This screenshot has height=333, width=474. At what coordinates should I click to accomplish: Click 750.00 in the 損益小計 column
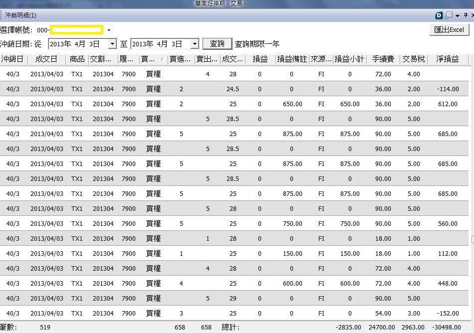350,224
